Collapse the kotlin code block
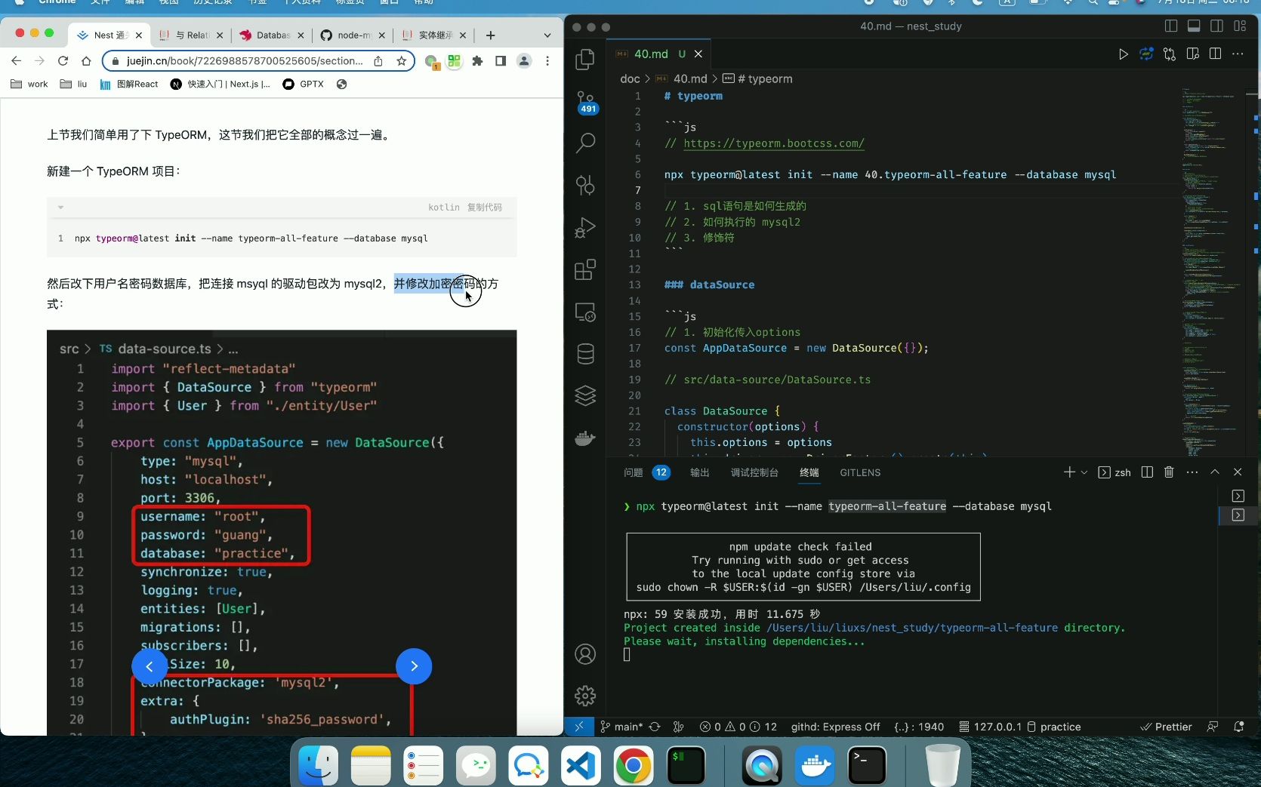This screenshot has width=1261, height=787. pyautogui.click(x=60, y=208)
